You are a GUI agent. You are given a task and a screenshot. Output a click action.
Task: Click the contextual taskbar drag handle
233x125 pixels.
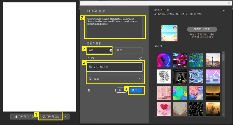point(11,116)
